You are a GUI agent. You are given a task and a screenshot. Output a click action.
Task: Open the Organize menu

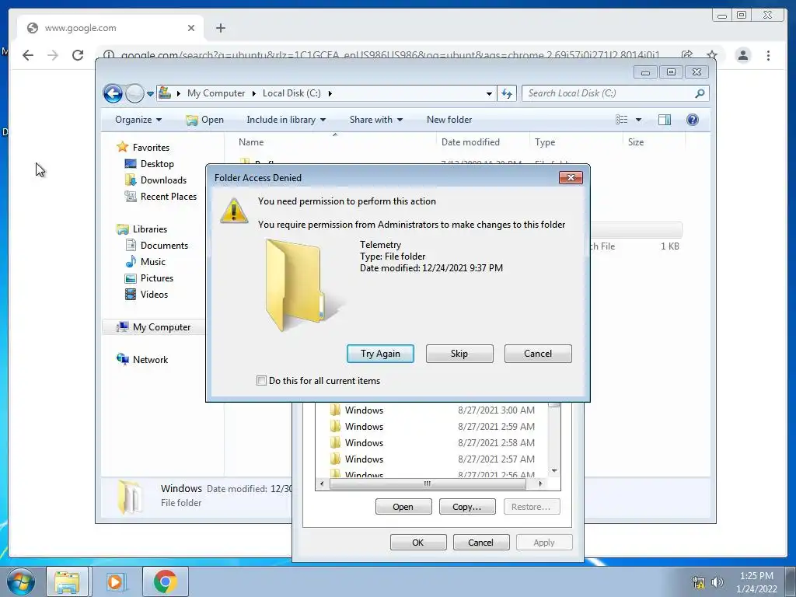coord(138,120)
